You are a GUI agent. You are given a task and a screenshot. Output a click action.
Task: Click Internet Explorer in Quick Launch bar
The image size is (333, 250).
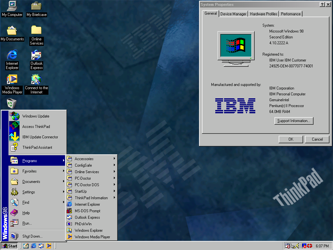point(33,246)
